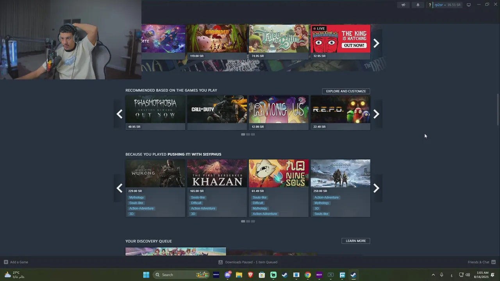Open the God of War Ragnarök thumbnail
This screenshot has width=500, height=281.
[340, 173]
